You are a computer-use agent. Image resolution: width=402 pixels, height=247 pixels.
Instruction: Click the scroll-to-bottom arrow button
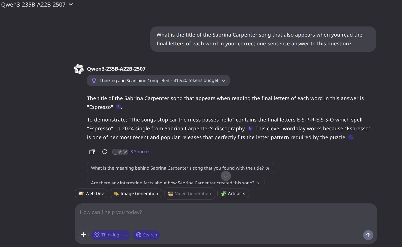point(226,176)
